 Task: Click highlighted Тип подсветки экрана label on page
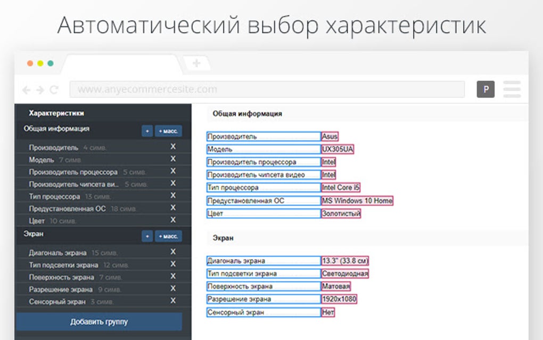coord(264,273)
